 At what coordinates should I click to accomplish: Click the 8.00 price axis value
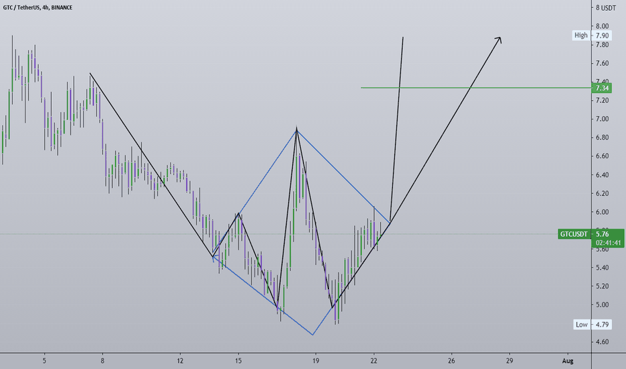pyautogui.click(x=602, y=26)
